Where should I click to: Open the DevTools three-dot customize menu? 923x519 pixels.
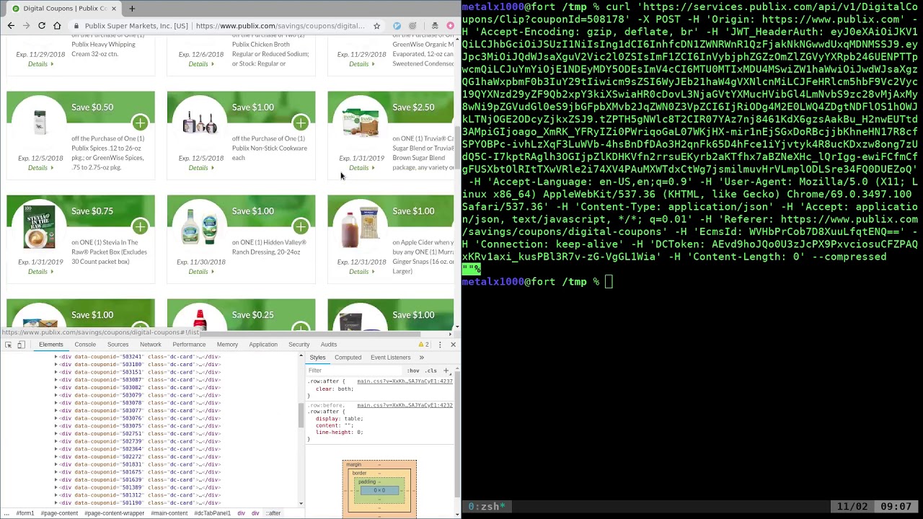pyautogui.click(x=440, y=345)
